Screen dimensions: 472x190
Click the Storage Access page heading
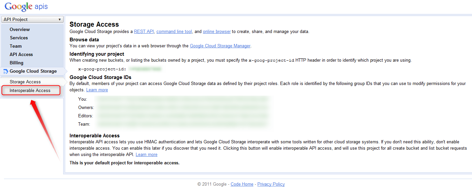click(94, 24)
